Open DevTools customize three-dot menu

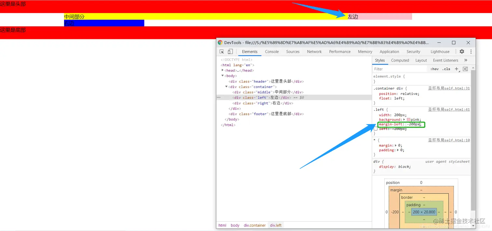tap(471, 51)
